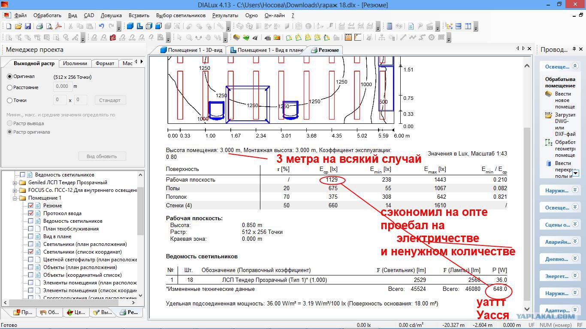The width and height of the screenshot is (586, 329).
Task: Select the line drawing tool icon
Action: pyautogui.click(x=403, y=37)
